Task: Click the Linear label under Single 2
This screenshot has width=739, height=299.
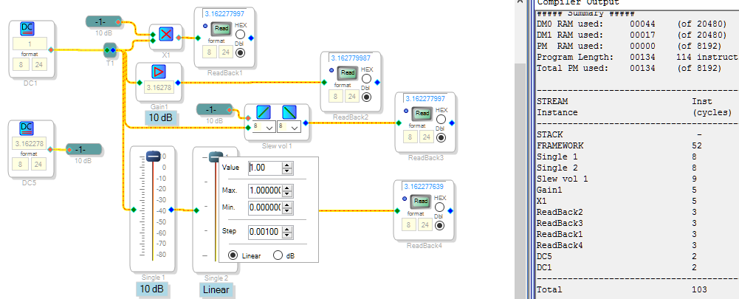Action: [x=216, y=290]
